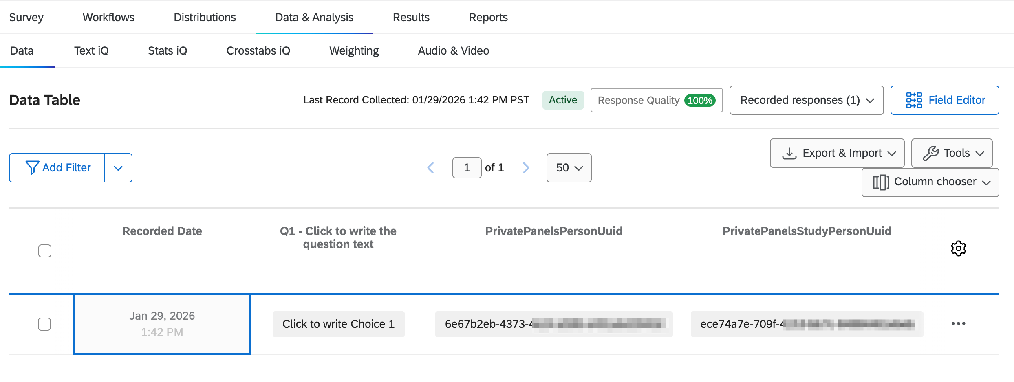Viewport: 1014px width, 382px height.
Task: Go to previous page arrow
Action: pyautogui.click(x=431, y=168)
